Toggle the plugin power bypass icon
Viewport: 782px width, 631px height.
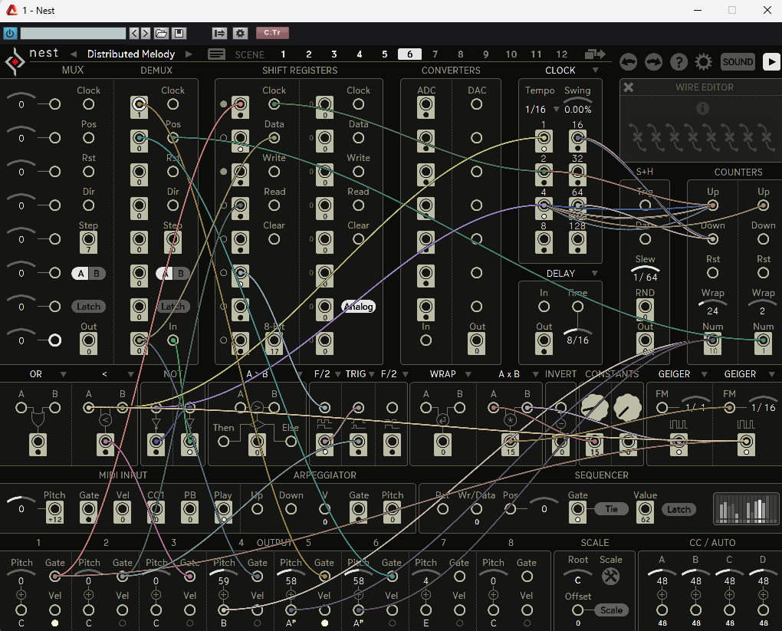(x=10, y=33)
